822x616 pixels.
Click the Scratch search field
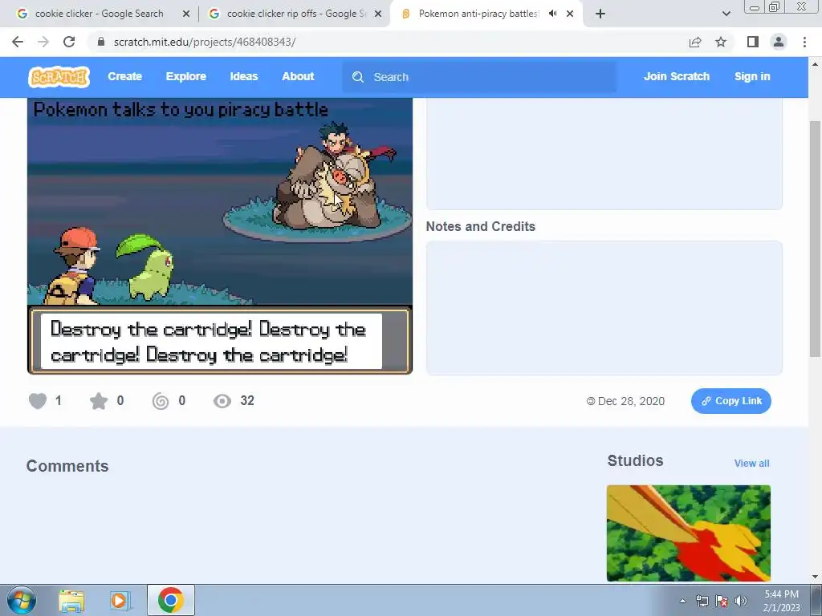[x=479, y=77]
